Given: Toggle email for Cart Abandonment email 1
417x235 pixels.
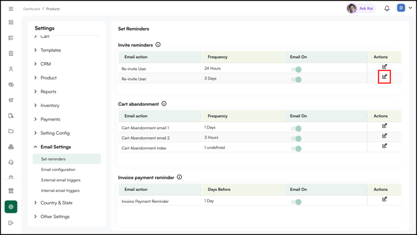Looking at the screenshot, I should 296,129.
